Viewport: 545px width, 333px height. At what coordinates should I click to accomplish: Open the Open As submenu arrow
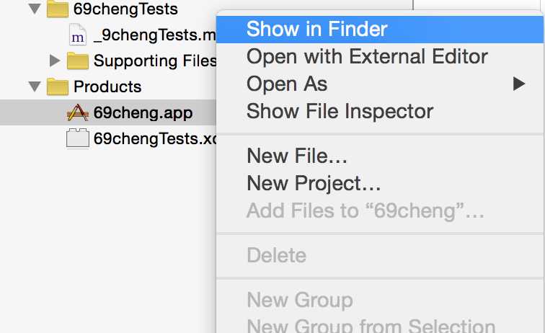pos(518,84)
